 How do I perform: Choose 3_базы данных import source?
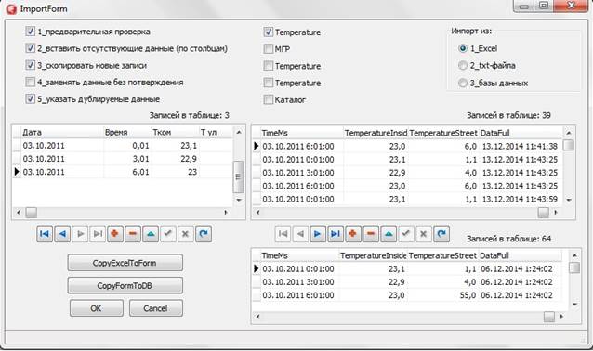[463, 83]
